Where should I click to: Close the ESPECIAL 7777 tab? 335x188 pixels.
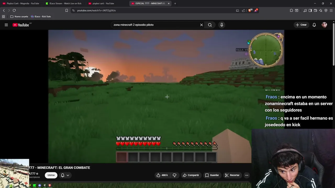point(169,3)
